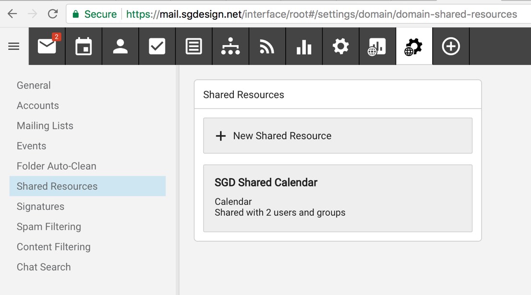
Task: Open the Calendar icon in toolbar
Action: [84, 47]
